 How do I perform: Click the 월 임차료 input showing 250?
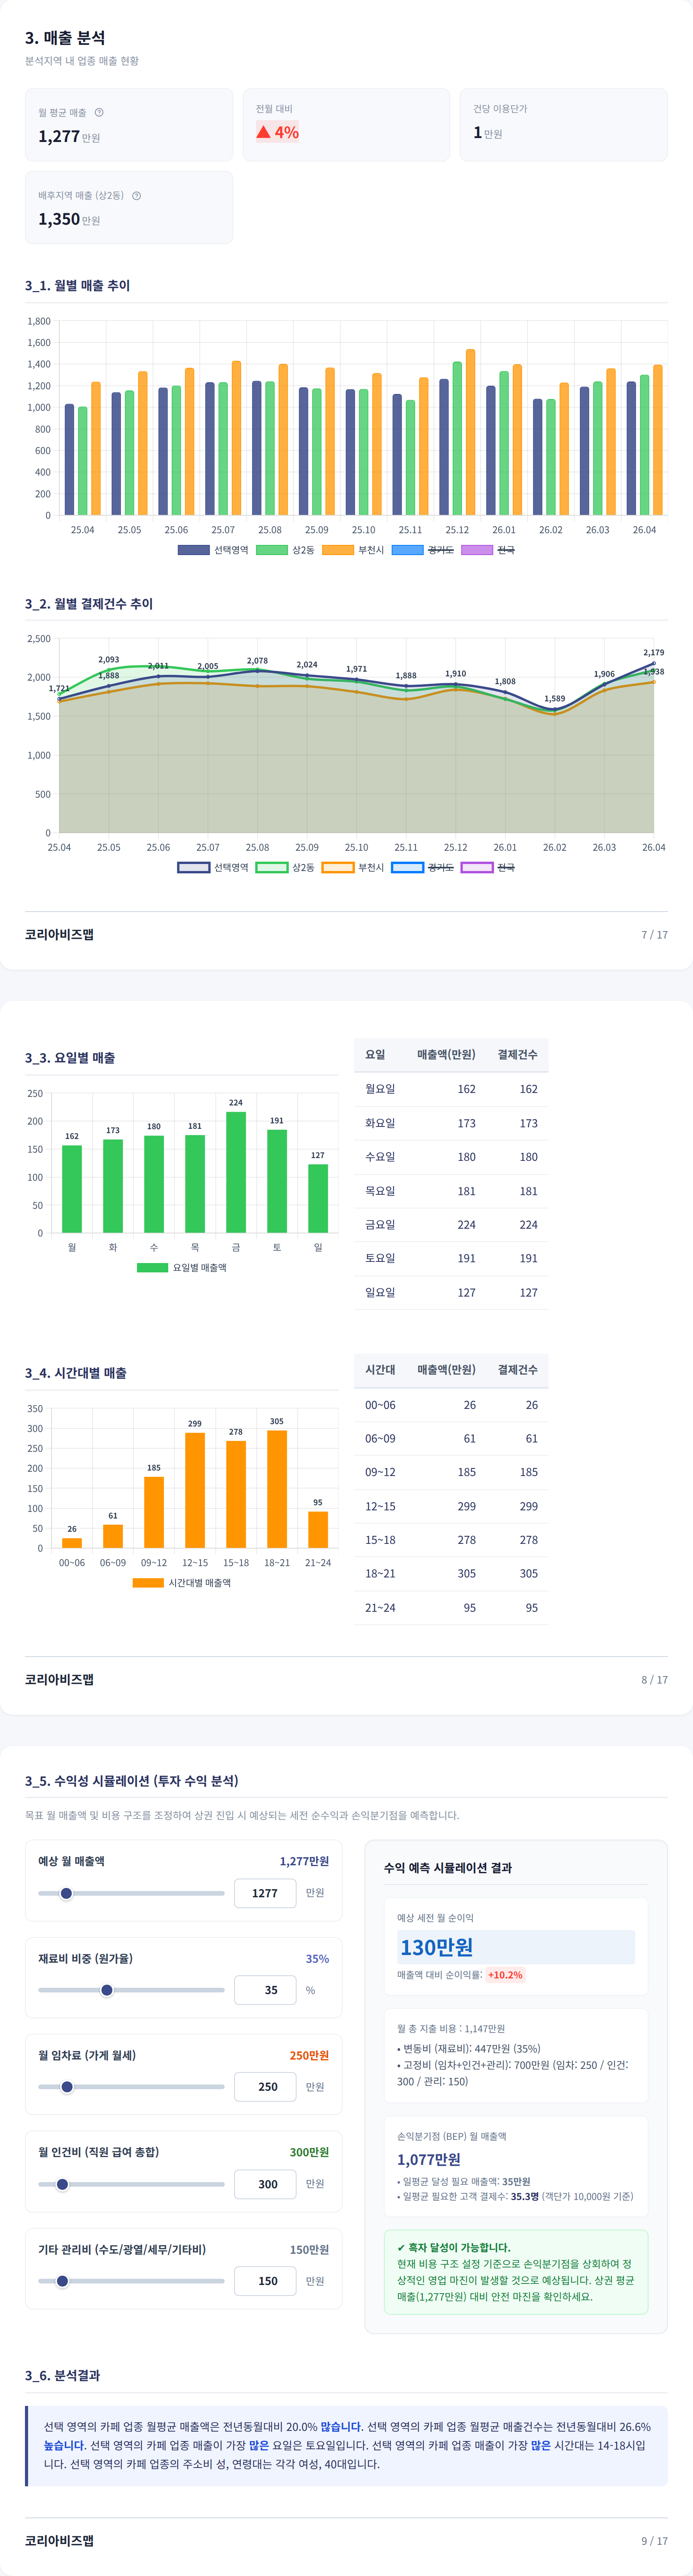pos(265,2087)
